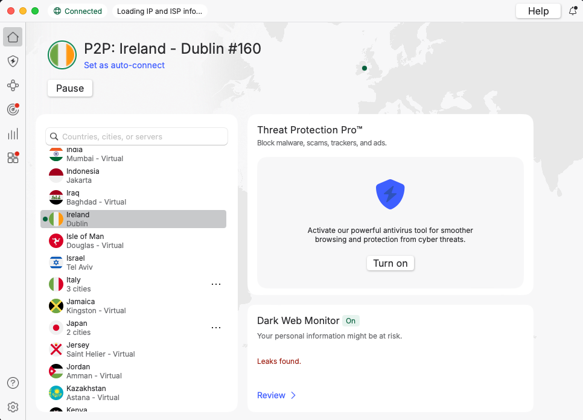Click the Isle of Man flag icon
Image resolution: width=583 pixels, height=420 pixels.
[56, 241]
